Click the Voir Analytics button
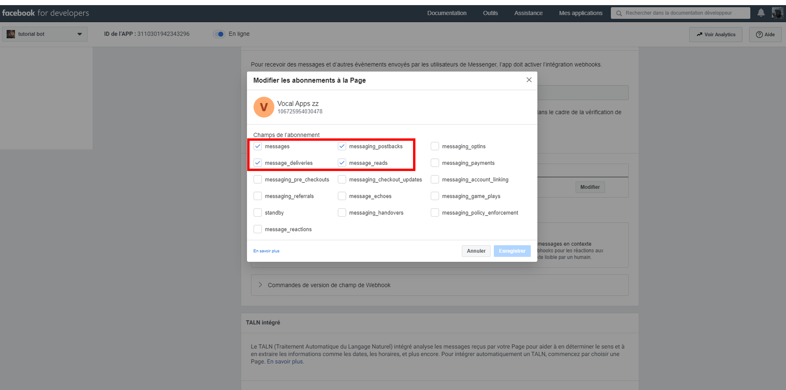The height and width of the screenshot is (390, 786). (716, 34)
